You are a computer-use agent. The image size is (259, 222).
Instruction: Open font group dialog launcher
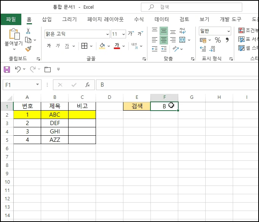point(144,59)
